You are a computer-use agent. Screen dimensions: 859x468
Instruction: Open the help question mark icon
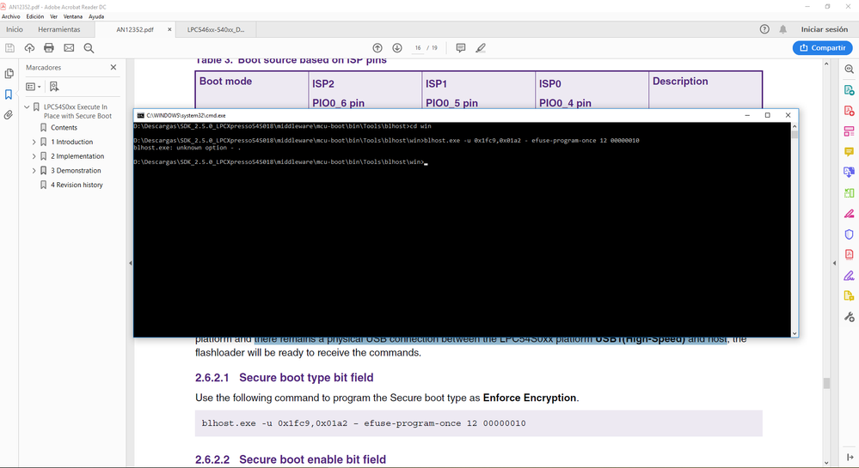pyautogui.click(x=764, y=29)
